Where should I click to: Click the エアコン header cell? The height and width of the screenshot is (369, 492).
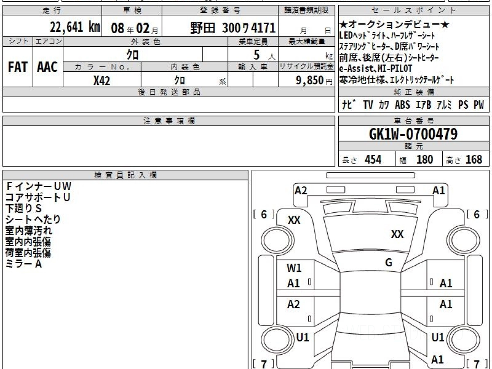tap(48, 41)
